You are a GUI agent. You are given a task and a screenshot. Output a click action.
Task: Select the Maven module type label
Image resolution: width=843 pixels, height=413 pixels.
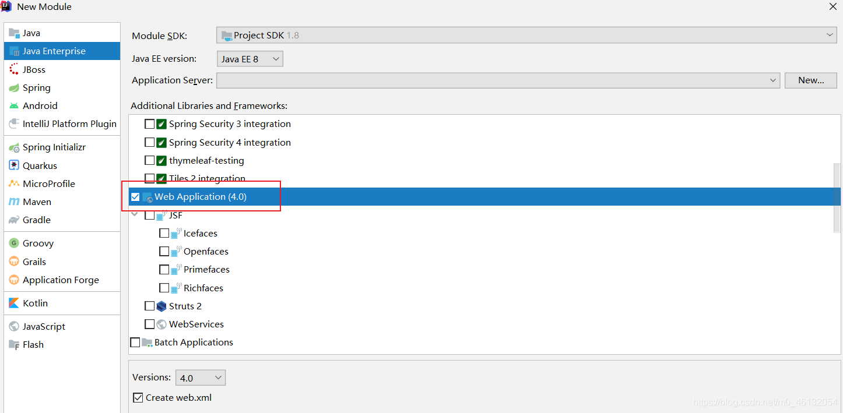(x=37, y=202)
